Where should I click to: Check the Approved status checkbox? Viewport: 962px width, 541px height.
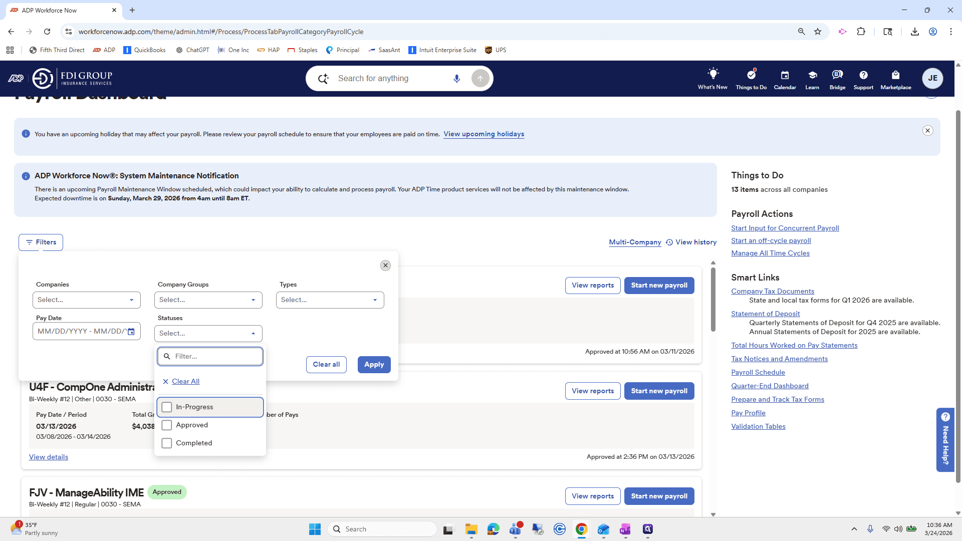click(x=167, y=425)
